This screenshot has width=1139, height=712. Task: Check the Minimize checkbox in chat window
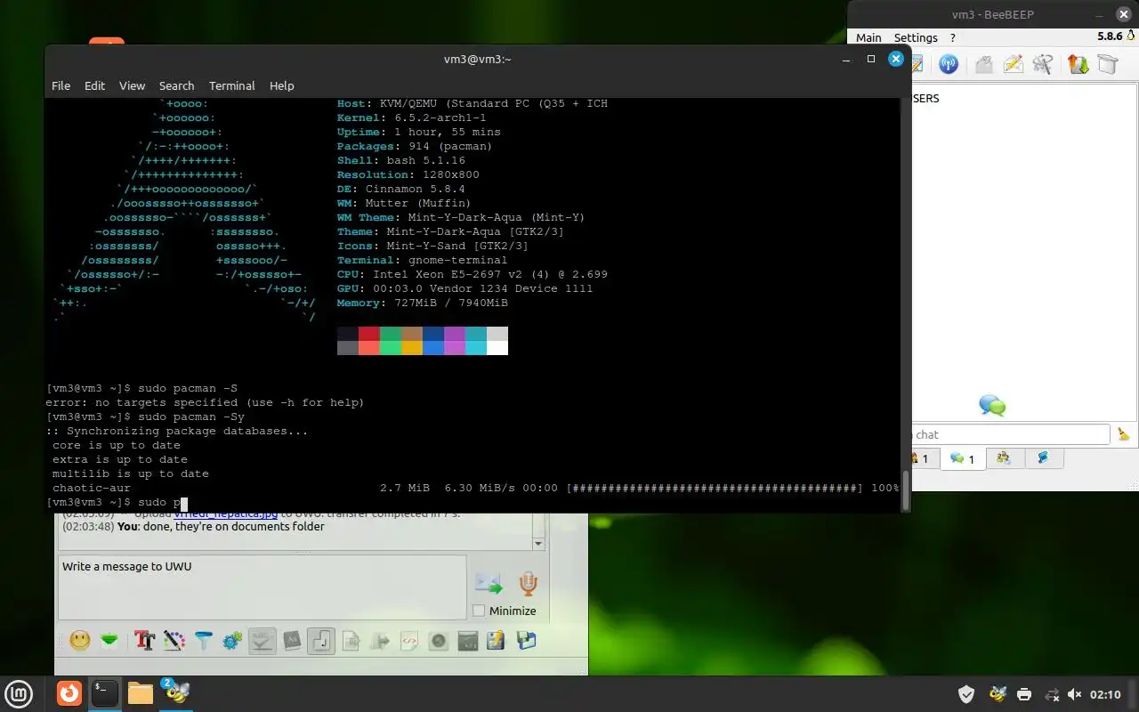(x=479, y=611)
